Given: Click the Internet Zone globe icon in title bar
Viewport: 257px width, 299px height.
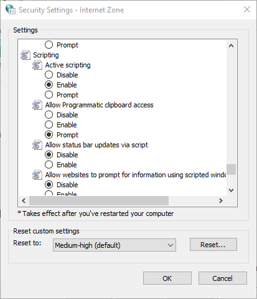Looking at the screenshot, I should [x=11, y=9].
